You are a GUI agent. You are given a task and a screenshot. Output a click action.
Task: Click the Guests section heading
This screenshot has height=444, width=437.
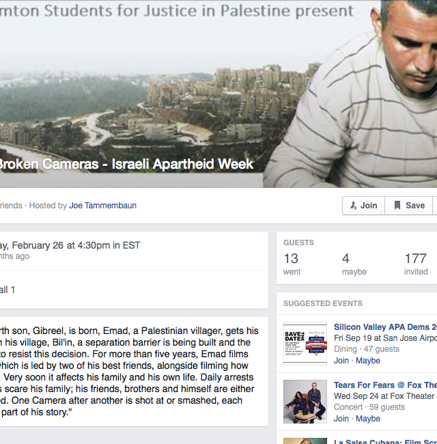pyautogui.click(x=298, y=242)
